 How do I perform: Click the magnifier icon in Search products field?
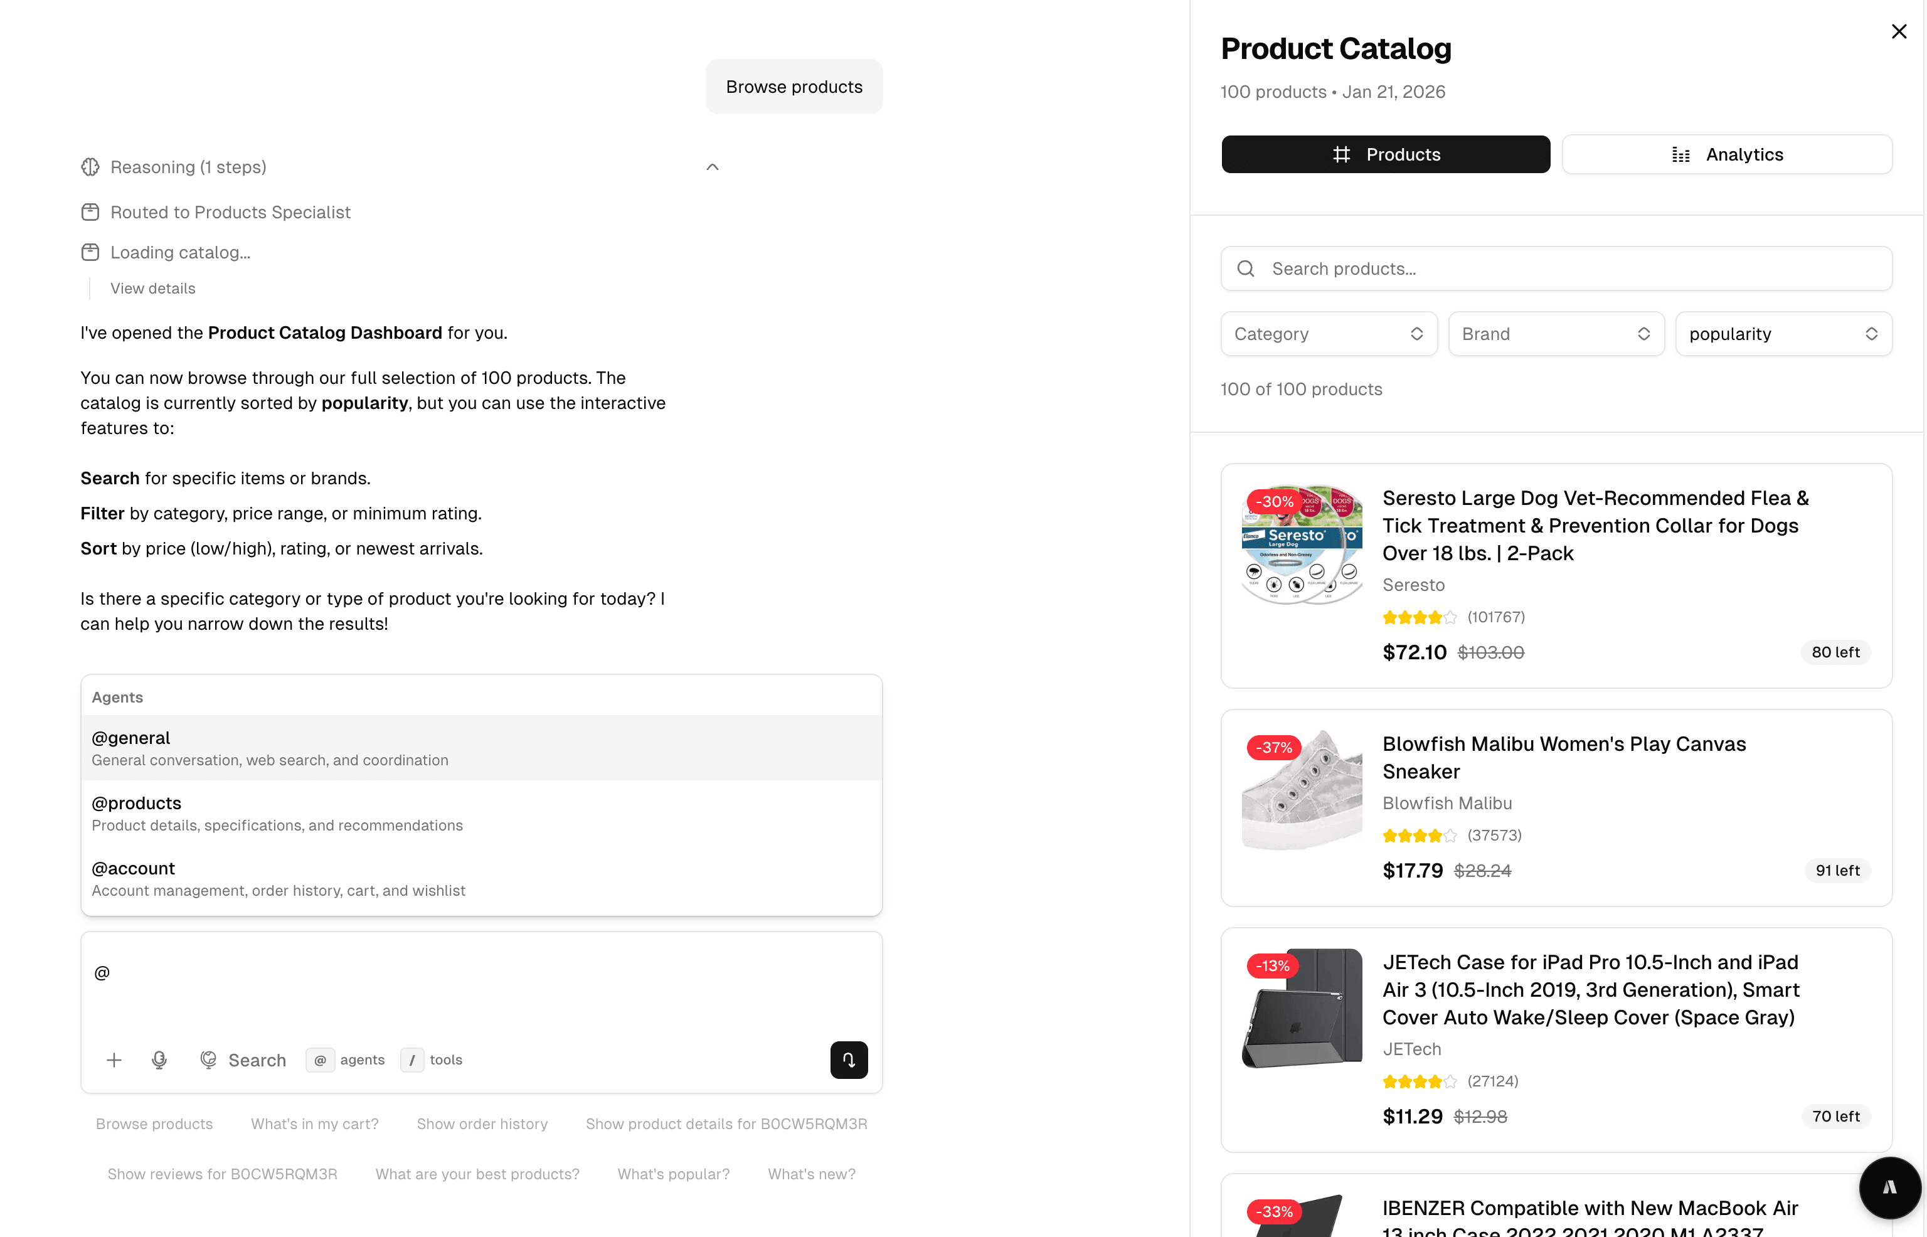[1246, 268]
